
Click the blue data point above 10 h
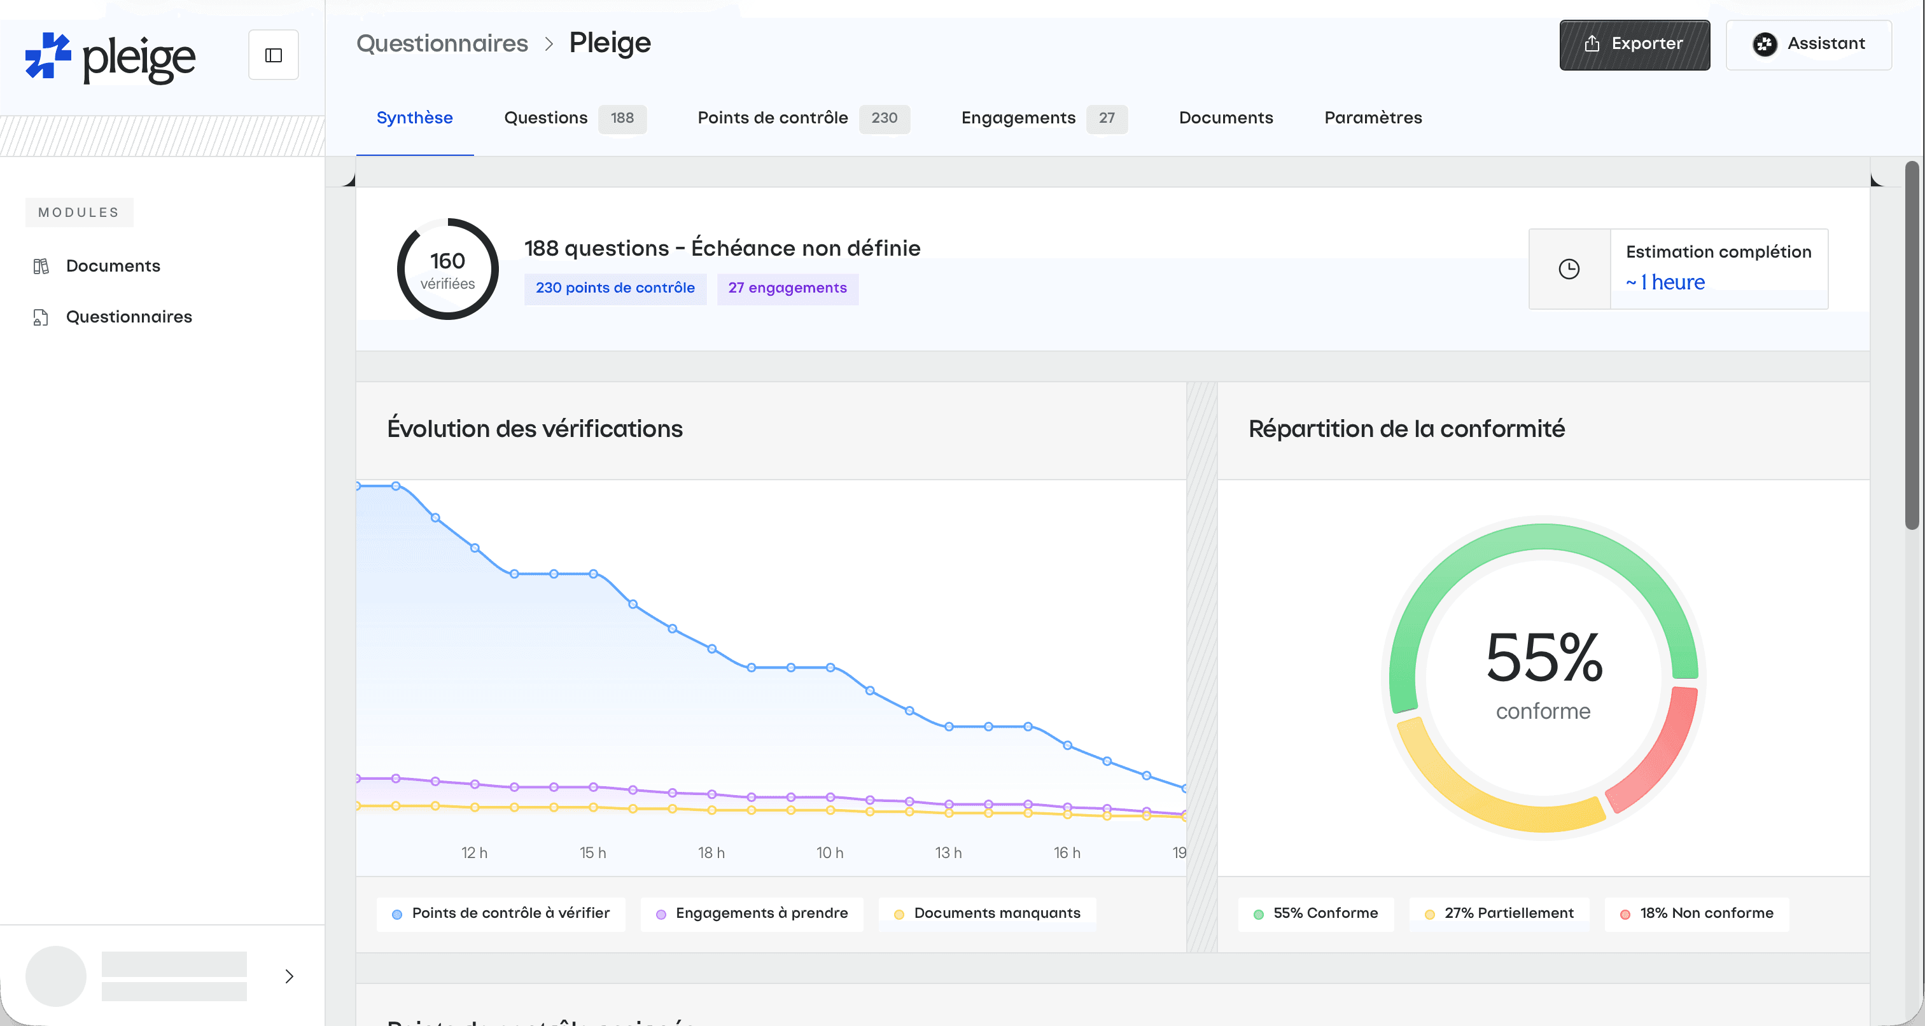tap(830, 668)
